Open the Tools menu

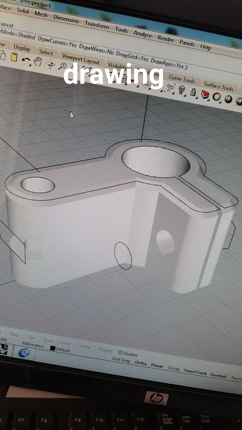122,29
